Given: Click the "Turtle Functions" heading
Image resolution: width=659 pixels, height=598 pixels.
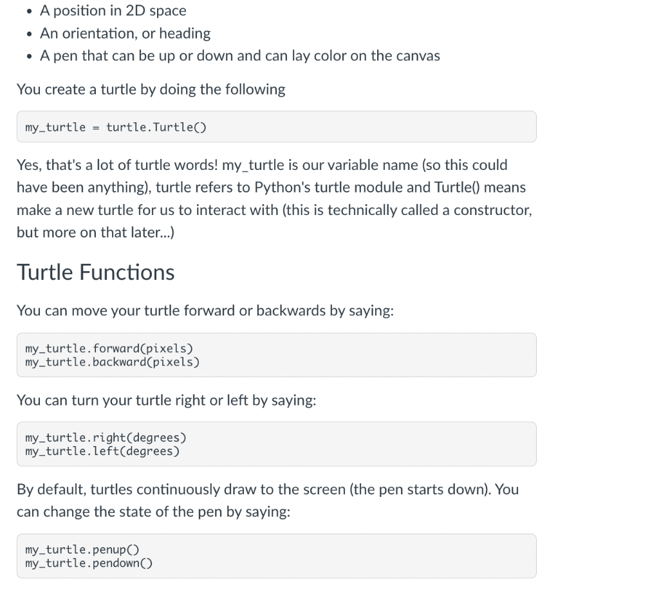Looking at the screenshot, I should tap(95, 272).
